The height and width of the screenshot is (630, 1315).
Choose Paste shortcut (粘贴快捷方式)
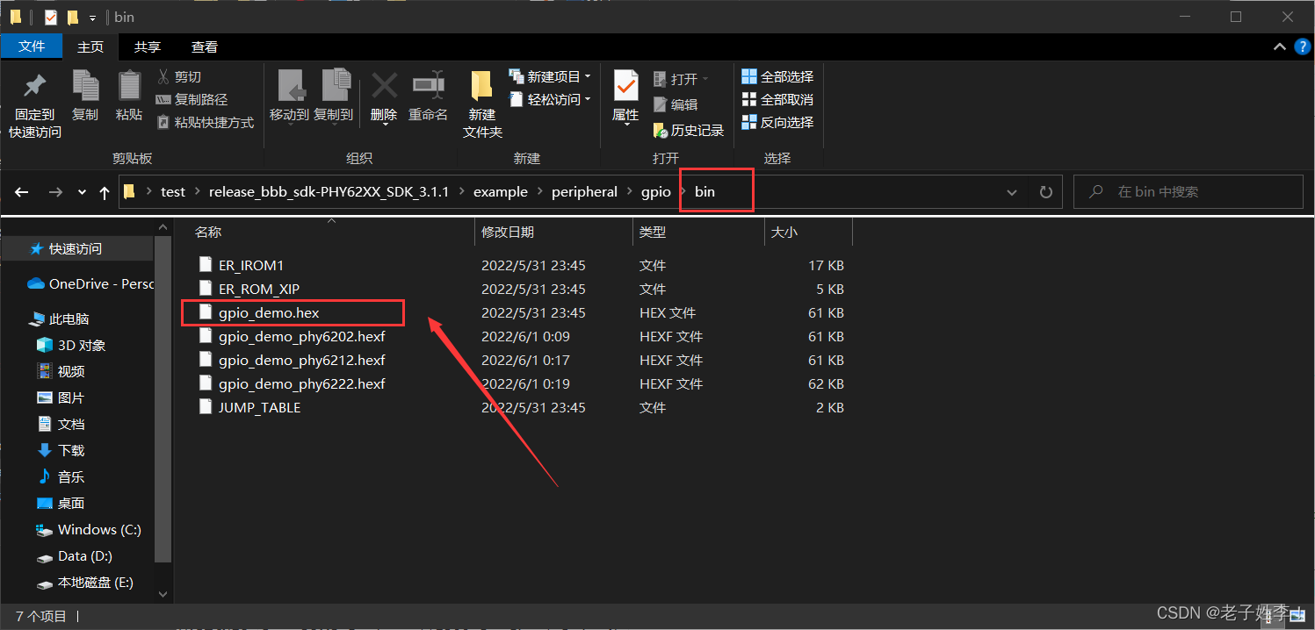coord(205,123)
